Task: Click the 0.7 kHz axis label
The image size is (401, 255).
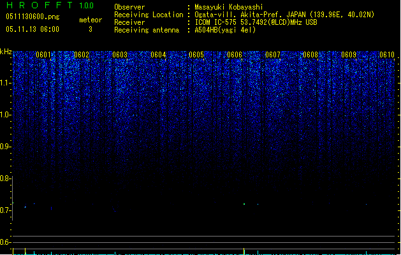Action: pos(5,210)
